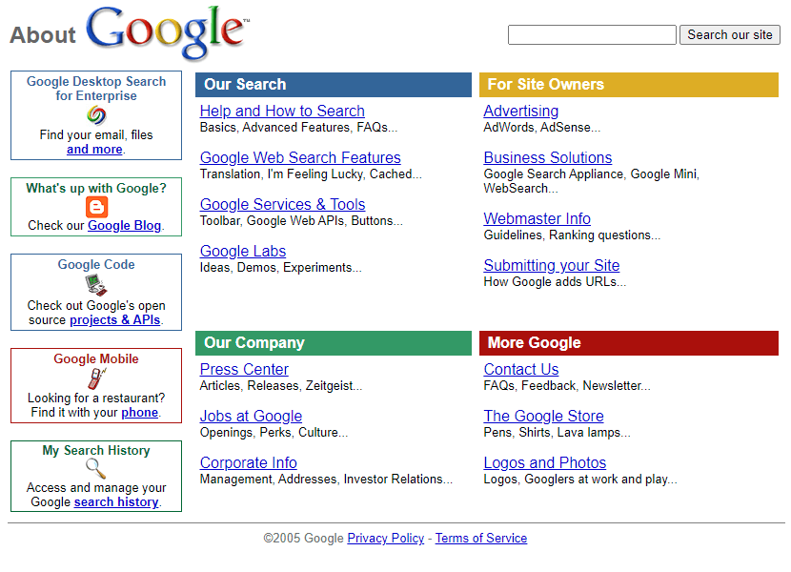Open Logos and Photos page
Viewport: 791px width, 572px height.
pos(545,462)
